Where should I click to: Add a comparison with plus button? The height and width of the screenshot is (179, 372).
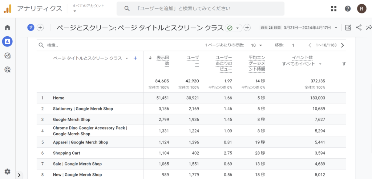[40, 28]
